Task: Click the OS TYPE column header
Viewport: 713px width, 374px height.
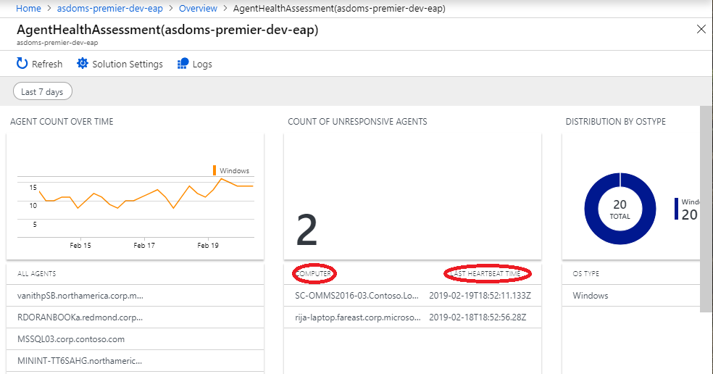Action: click(x=585, y=273)
